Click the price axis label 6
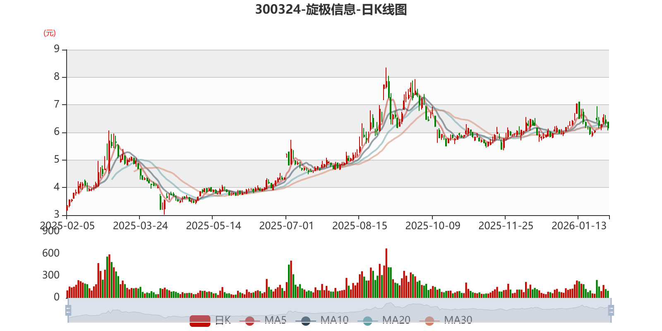This screenshot has height=331, width=662. tap(57, 132)
